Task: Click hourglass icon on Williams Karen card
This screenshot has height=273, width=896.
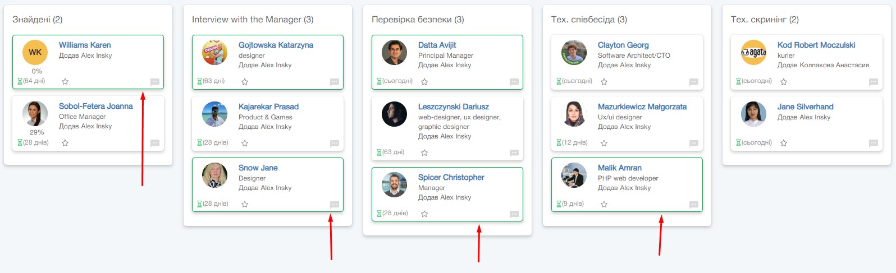Action: click(x=20, y=81)
